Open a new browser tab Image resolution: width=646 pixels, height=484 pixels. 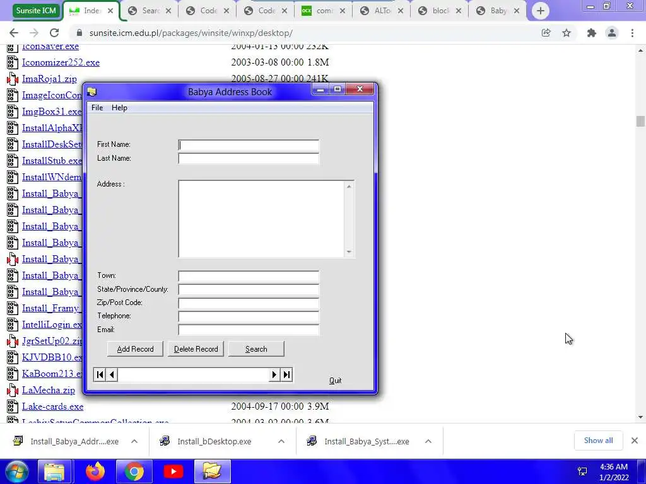[541, 11]
